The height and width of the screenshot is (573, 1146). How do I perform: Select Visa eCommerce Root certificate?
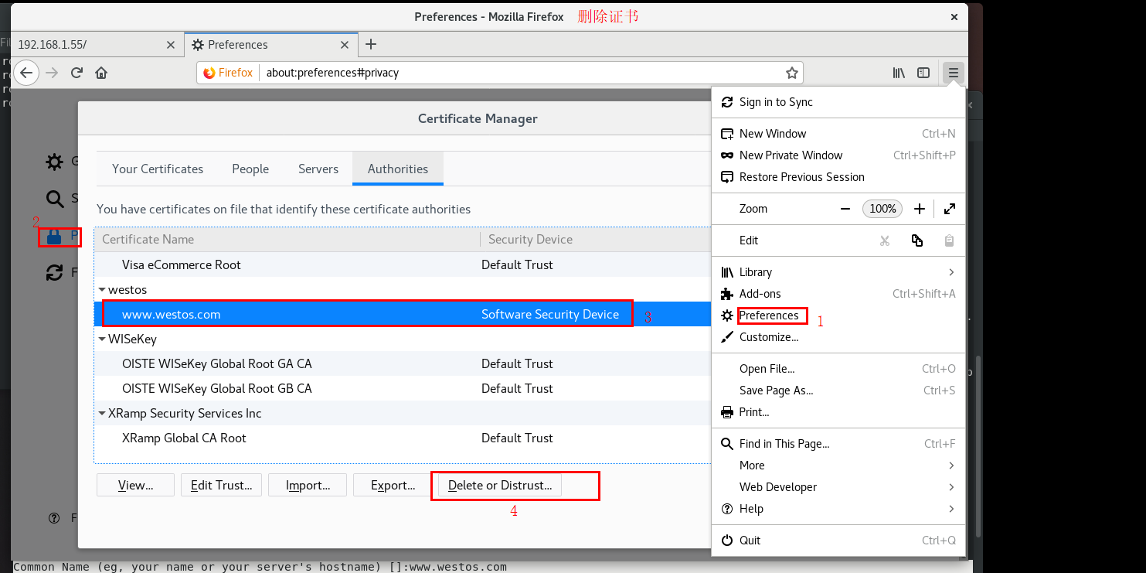coord(403,264)
